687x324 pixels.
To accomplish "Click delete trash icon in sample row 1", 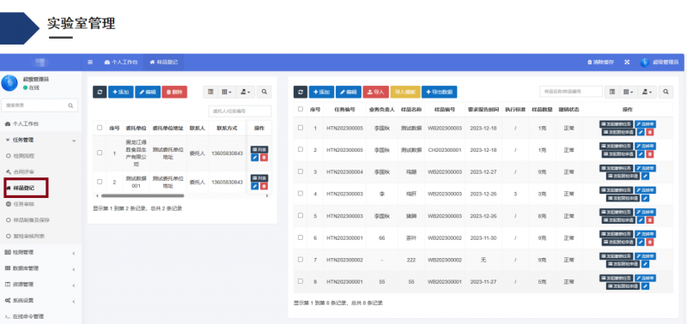I will (x=650, y=132).
